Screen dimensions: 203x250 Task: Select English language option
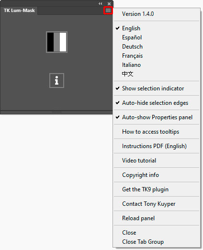coord(157,28)
